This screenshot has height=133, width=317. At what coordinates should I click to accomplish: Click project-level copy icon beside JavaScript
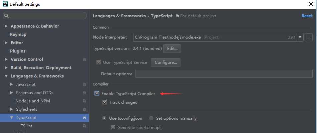click(x=84, y=84)
